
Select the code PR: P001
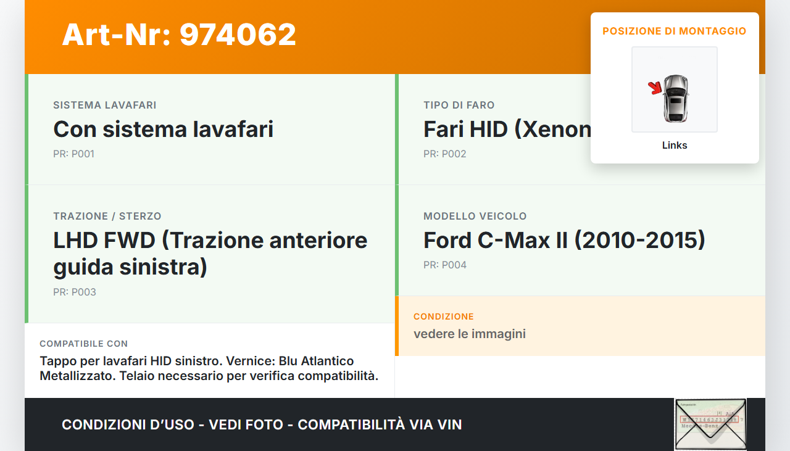(73, 154)
